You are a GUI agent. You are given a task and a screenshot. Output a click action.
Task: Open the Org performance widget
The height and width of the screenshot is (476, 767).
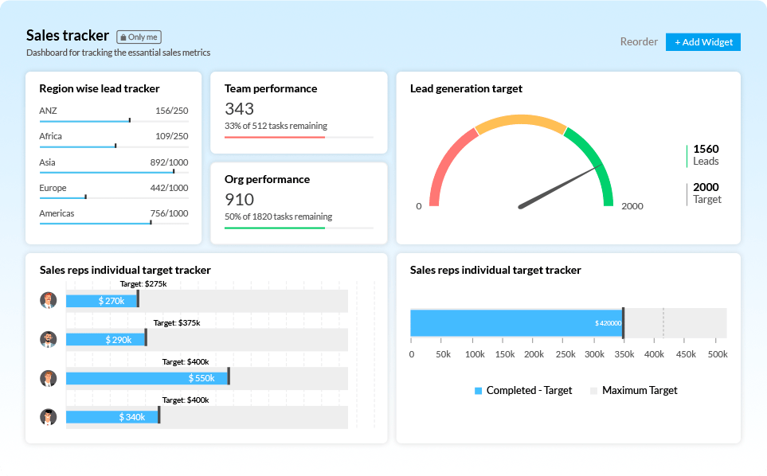[x=299, y=203]
